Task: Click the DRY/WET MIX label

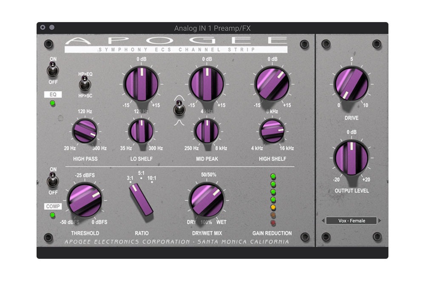Action: point(207,233)
